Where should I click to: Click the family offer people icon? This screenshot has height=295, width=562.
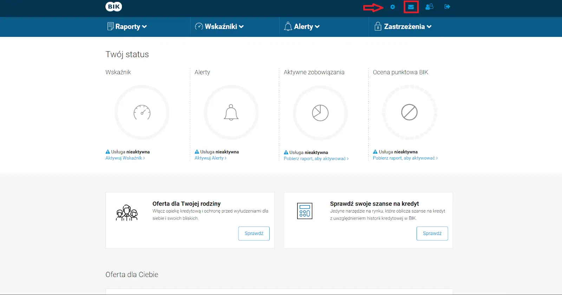(x=127, y=213)
